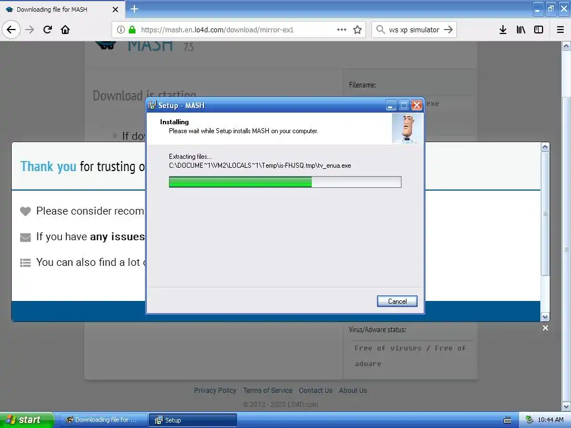Click the heart icon beside 'Please consider'
The height and width of the screenshot is (428, 571).
click(25, 211)
